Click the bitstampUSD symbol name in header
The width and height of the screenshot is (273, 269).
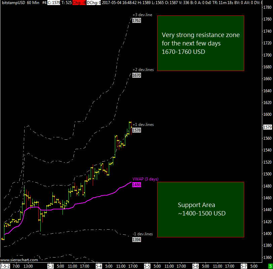[x=12, y=2]
